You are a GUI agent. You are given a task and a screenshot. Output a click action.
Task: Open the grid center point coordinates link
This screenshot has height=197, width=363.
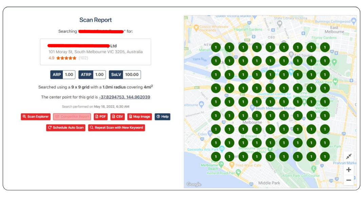pos(124,97)
